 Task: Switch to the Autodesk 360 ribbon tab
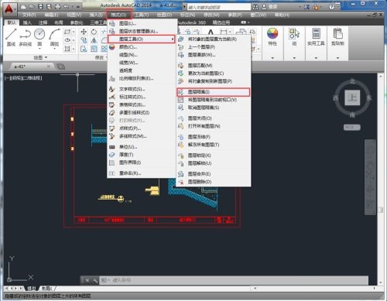point(191,22)
